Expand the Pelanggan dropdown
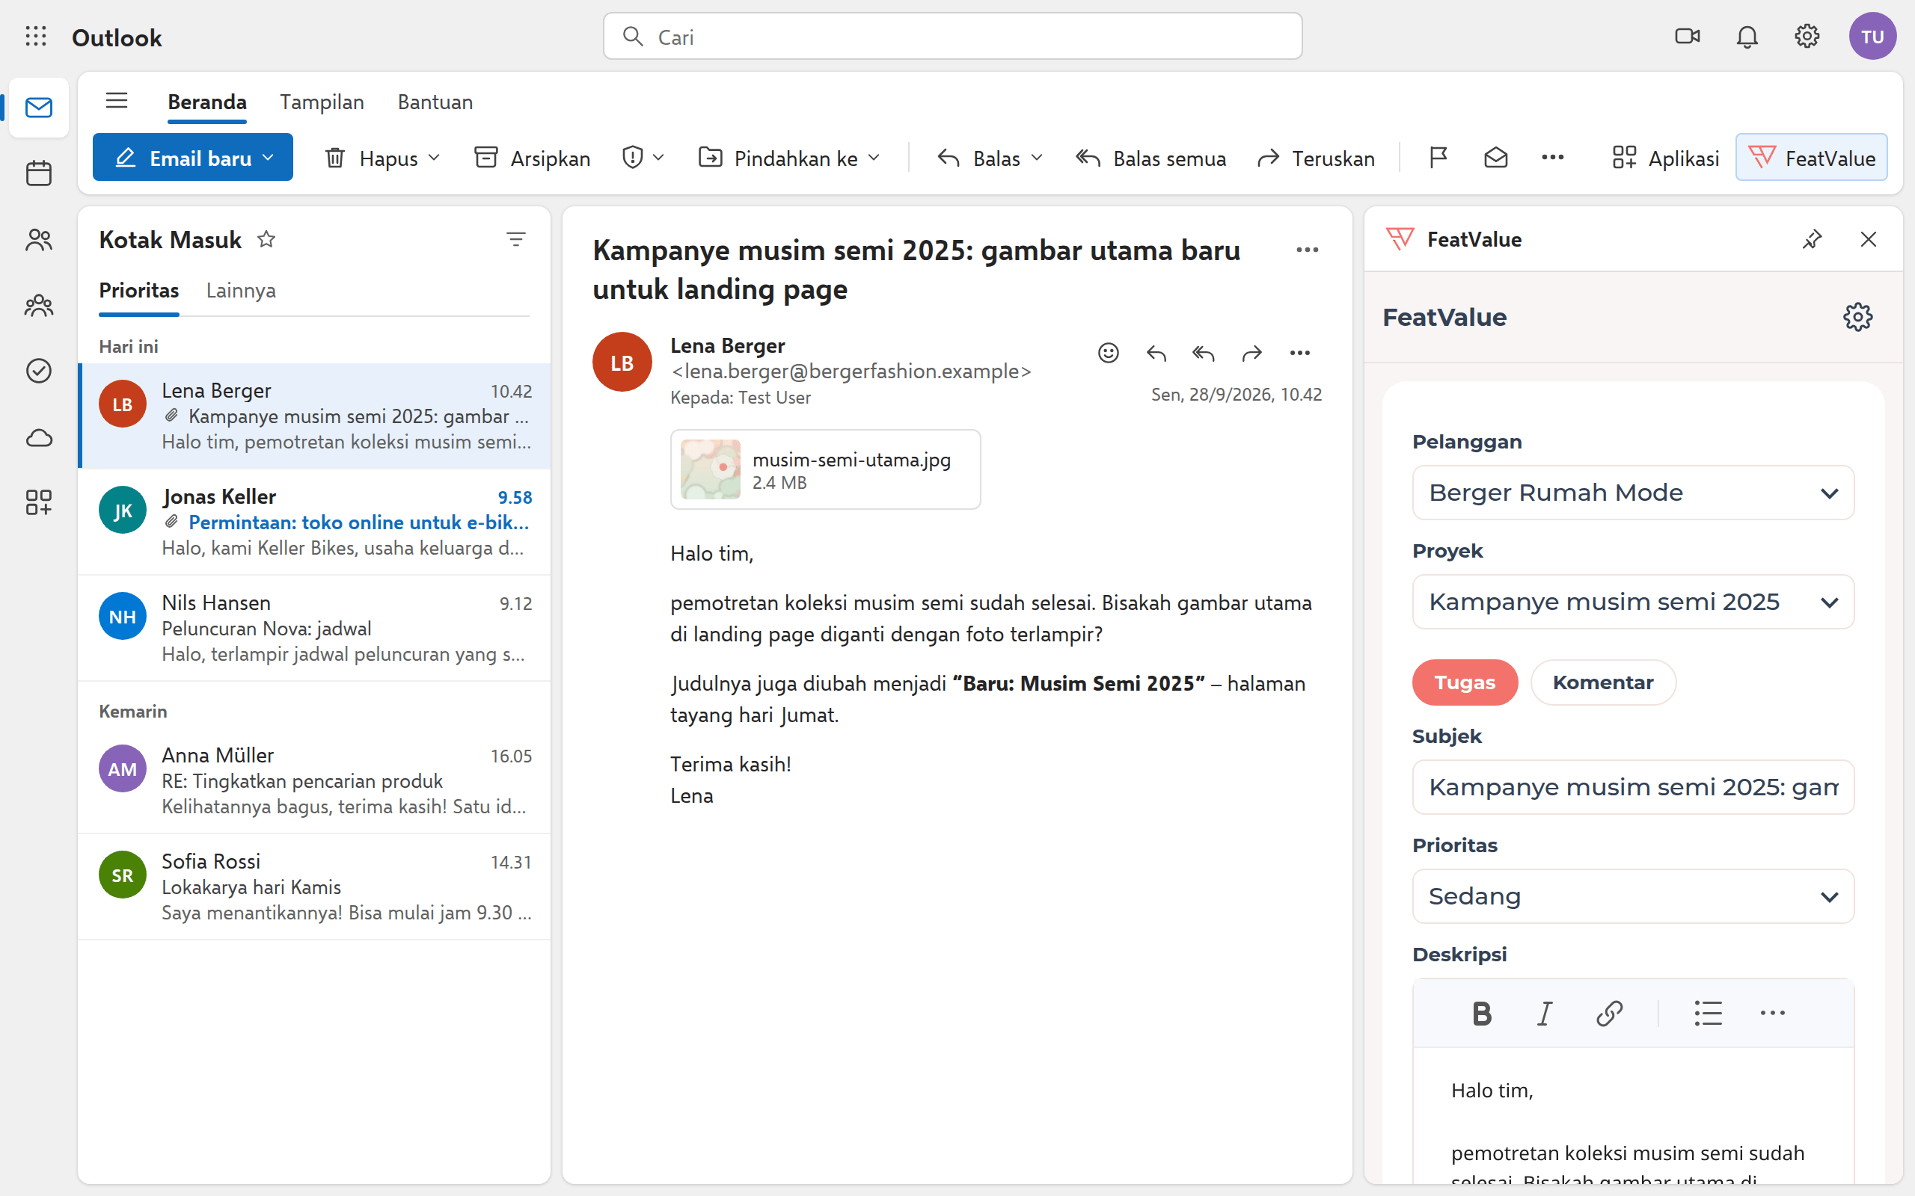This screenshot has height=1196, width=1915. 1632,493
